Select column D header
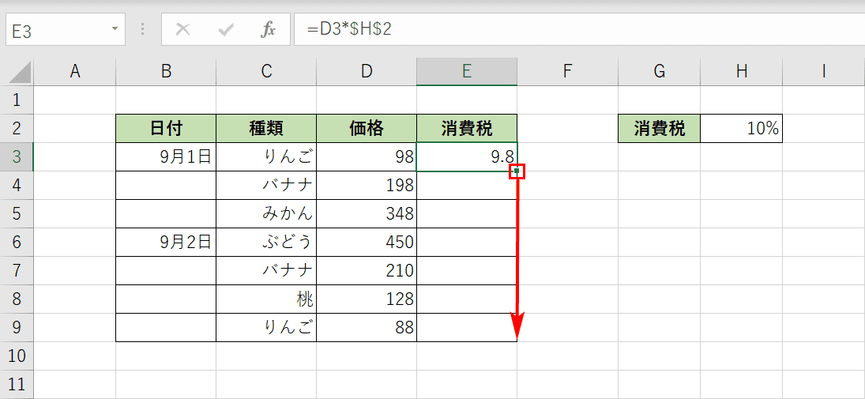 367,72
